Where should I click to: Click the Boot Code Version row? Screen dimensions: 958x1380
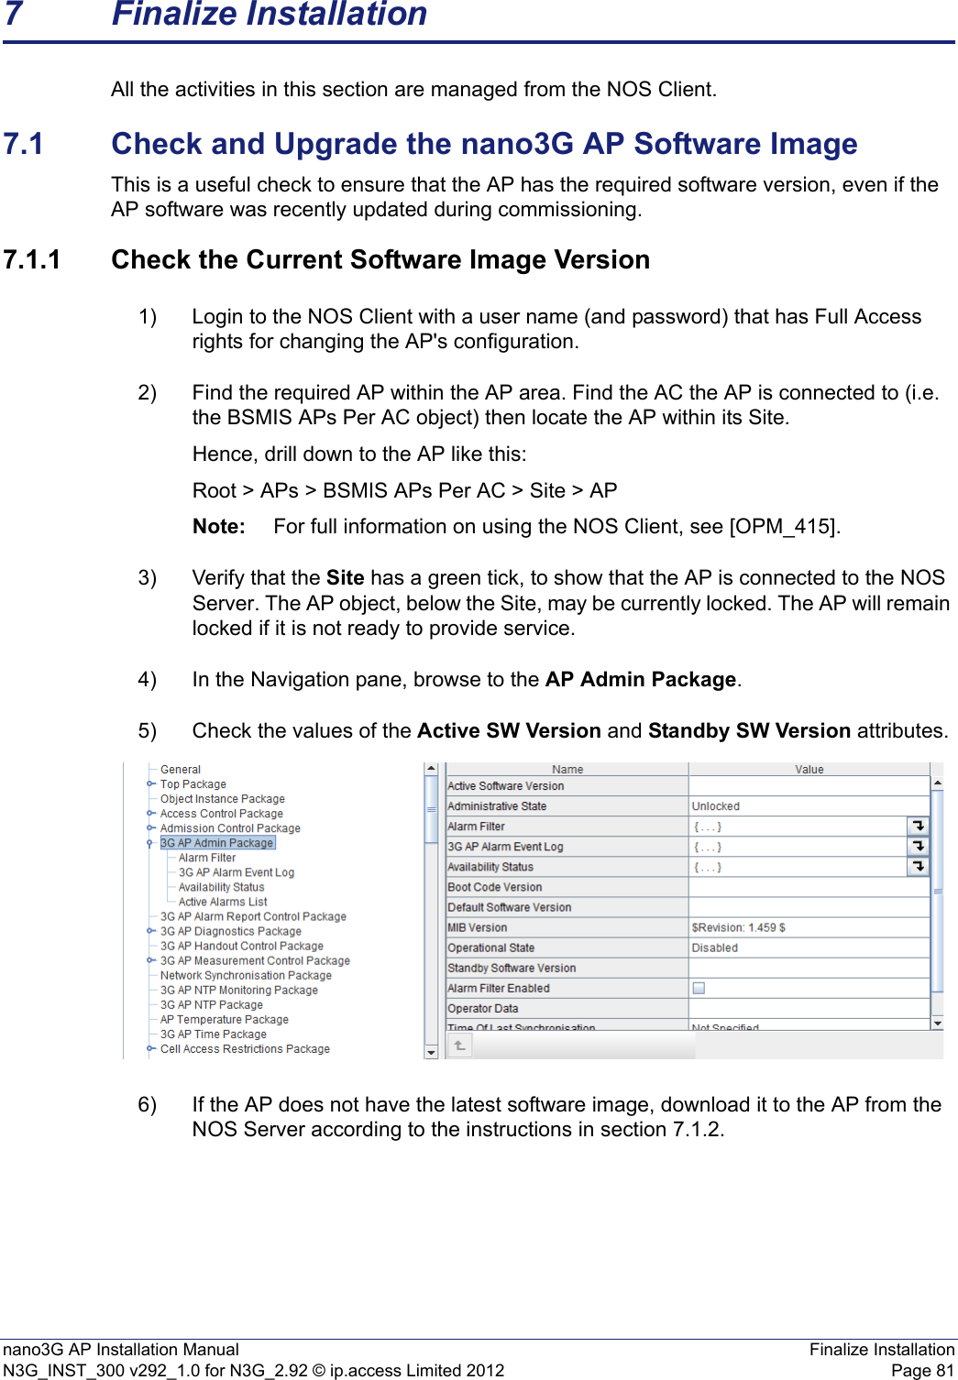pyautogui.click(x=688, y=887)
